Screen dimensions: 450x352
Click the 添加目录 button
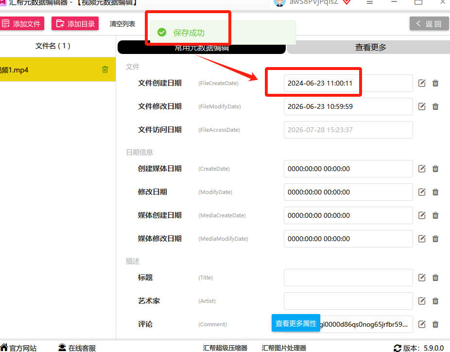pyautogui.click(x=75, y=23)
